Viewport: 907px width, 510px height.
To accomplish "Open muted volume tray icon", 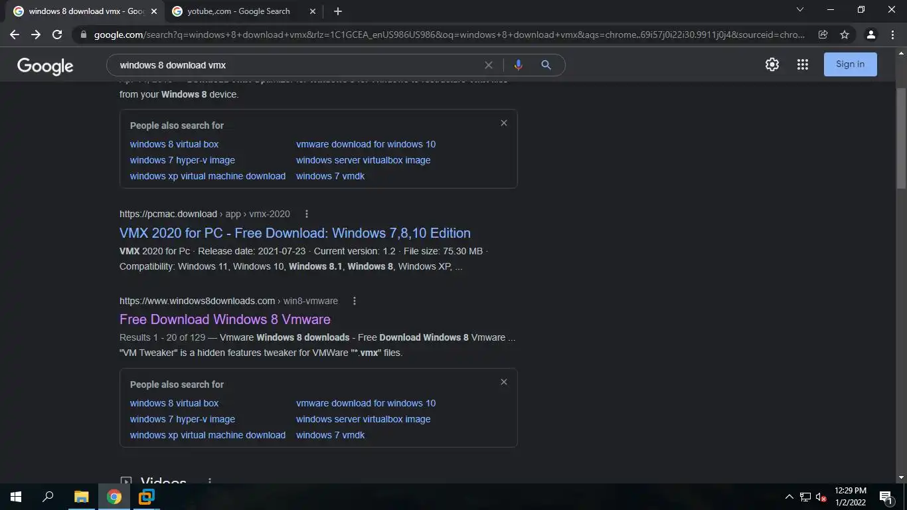I will coord(821,497).
